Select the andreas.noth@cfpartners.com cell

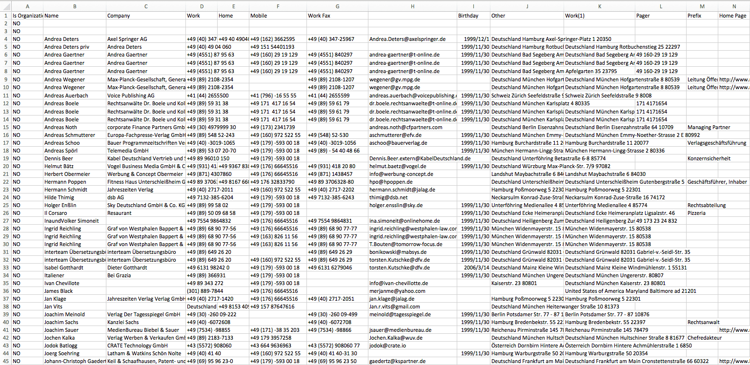pos(412,127)
